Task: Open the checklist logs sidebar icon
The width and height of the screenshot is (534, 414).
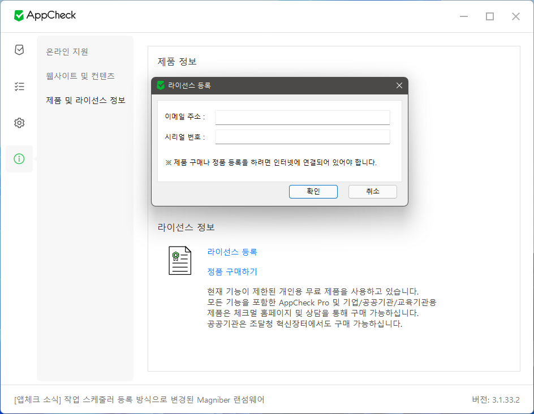Action: coord(19,87)
